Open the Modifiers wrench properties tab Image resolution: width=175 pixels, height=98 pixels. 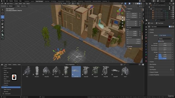(146, 44)
